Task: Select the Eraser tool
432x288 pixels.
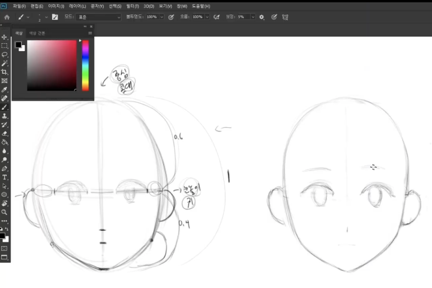Action: click(x=4, y=134)
